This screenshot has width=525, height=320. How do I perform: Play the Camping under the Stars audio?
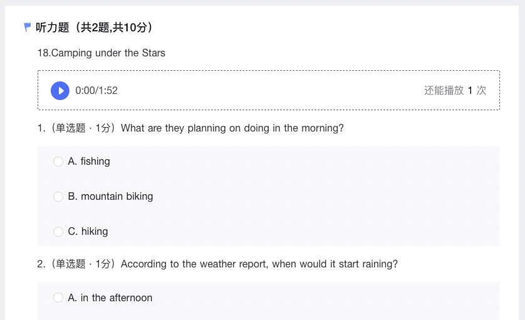(x=60, y=91)
